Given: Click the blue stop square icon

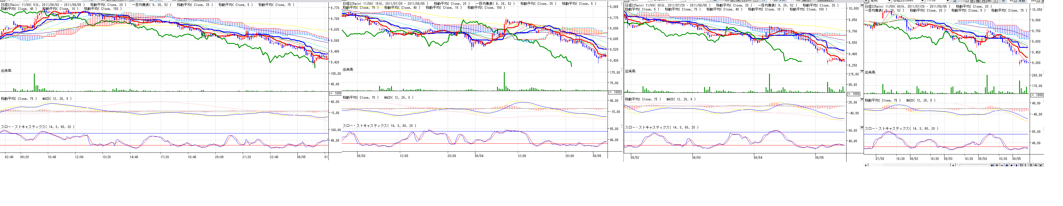Looking at the screenshot, I should coord(1011,165).
